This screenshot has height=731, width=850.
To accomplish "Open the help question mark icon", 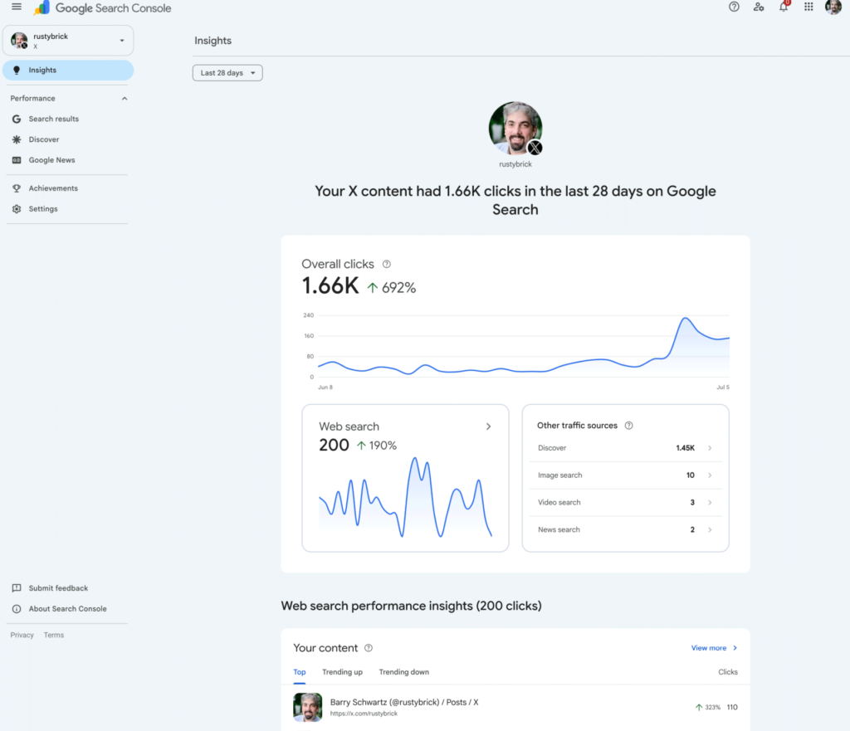I will tap(734, 7).
